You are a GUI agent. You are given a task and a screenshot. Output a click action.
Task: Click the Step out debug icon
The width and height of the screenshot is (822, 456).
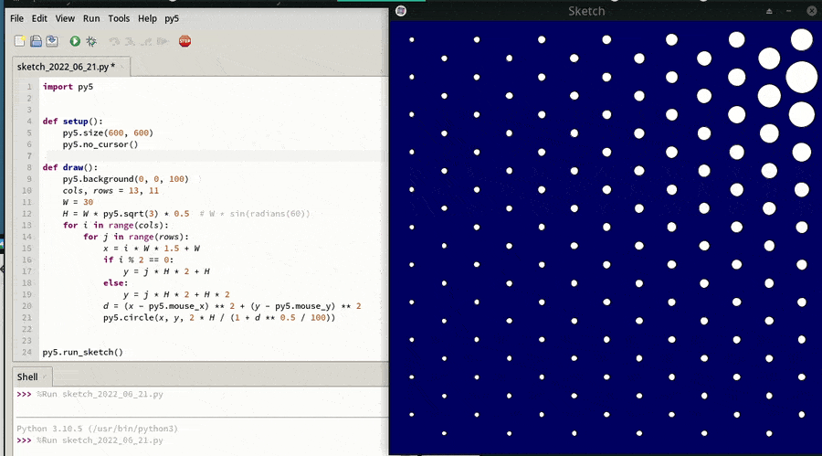(x=147, y=41)
